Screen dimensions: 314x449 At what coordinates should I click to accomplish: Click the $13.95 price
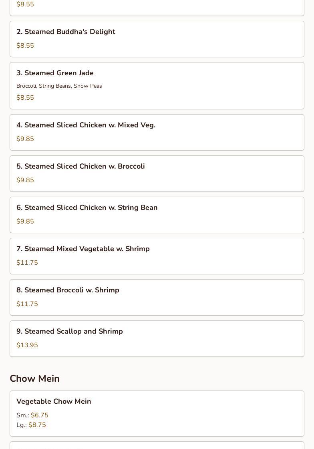coord(27,345)
